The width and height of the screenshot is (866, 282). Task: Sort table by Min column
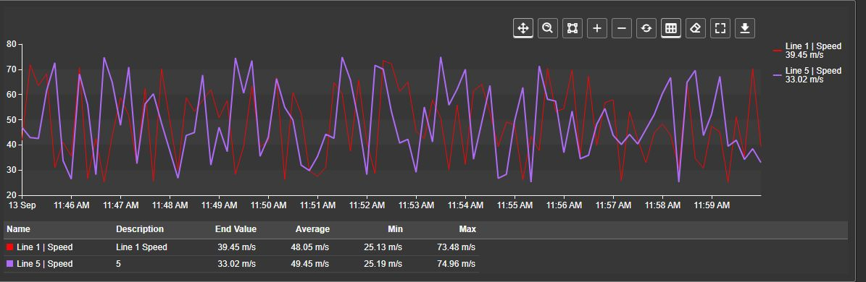395,229
